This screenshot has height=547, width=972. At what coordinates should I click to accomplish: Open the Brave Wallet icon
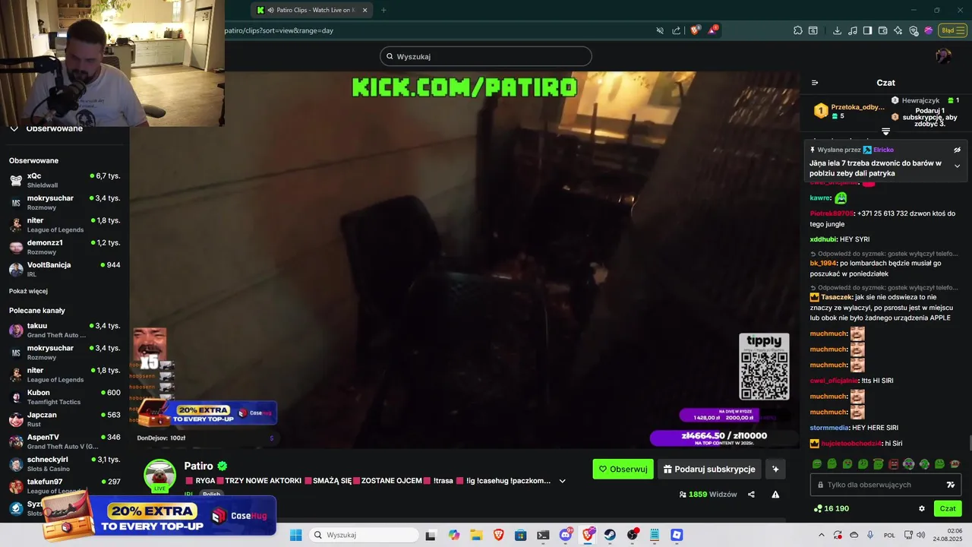882,30
